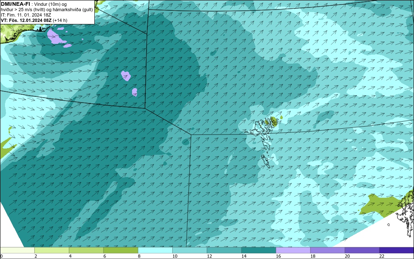414x259 pixels.
Task: Click the scale label "2"
Action: pyautogui.click(x=36, y=256)
